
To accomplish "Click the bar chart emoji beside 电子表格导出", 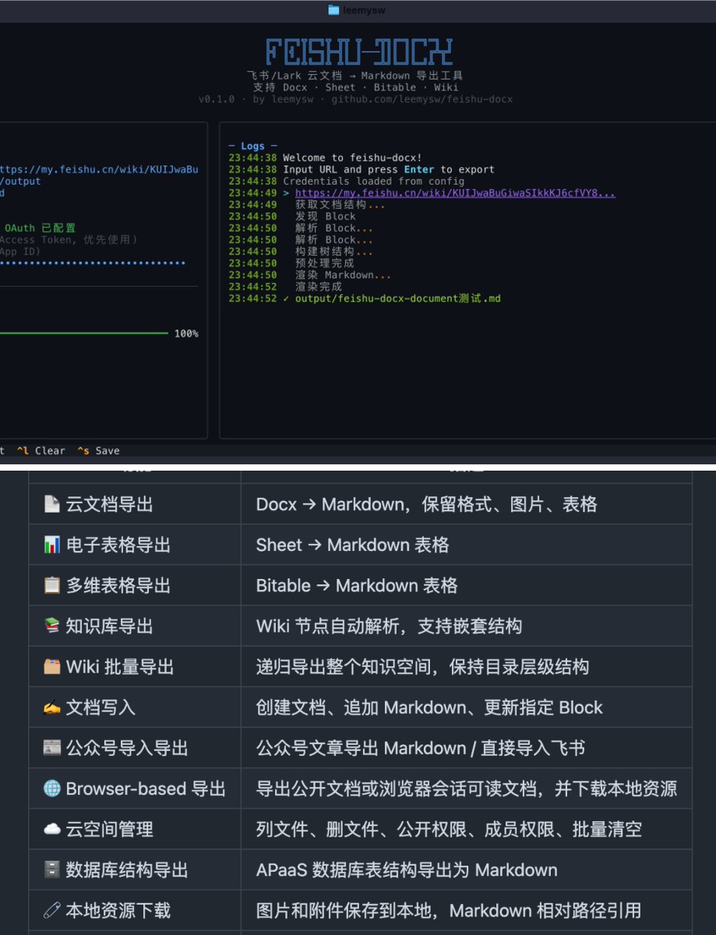I will click(51, 545).
